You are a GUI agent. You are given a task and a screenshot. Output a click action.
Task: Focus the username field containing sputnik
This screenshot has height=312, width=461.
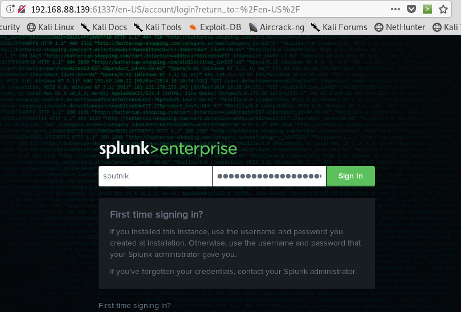coord(155,176)
